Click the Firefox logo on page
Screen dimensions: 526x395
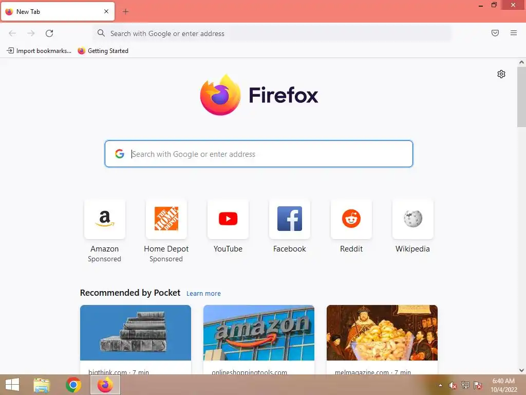point(259,95)
